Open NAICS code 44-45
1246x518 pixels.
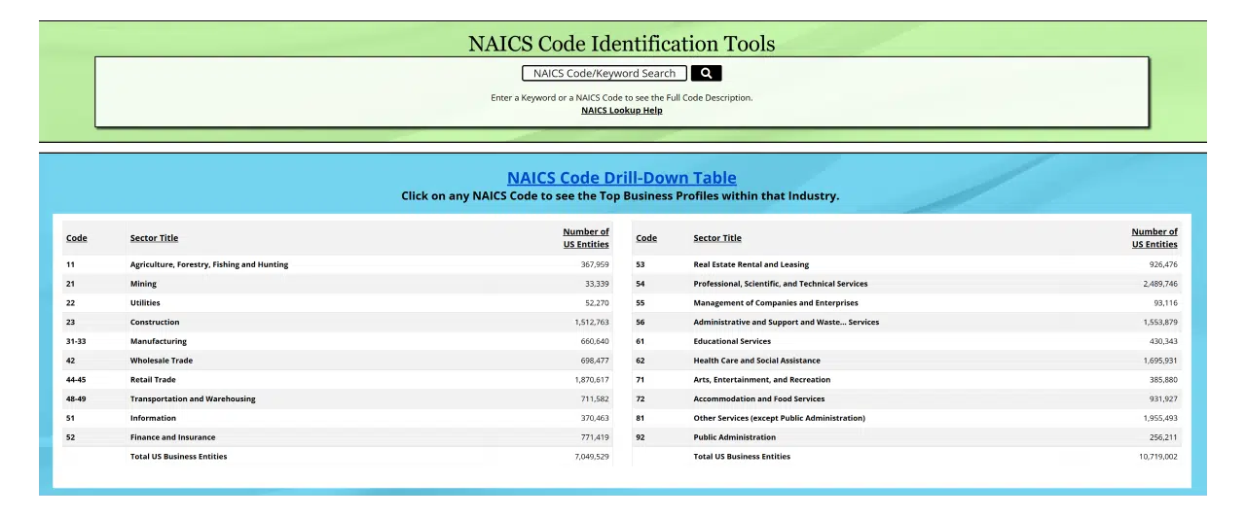pos(76,380)
